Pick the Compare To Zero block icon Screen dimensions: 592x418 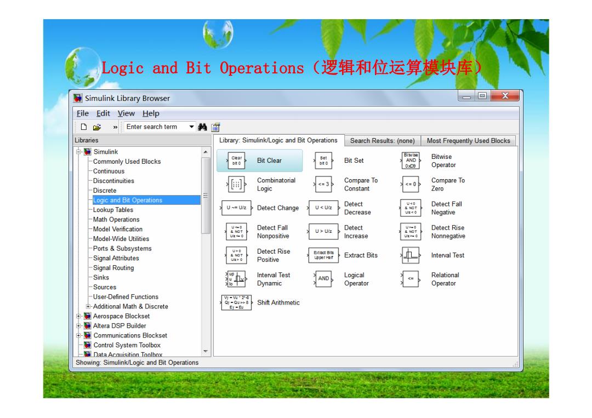coord(411,185)
